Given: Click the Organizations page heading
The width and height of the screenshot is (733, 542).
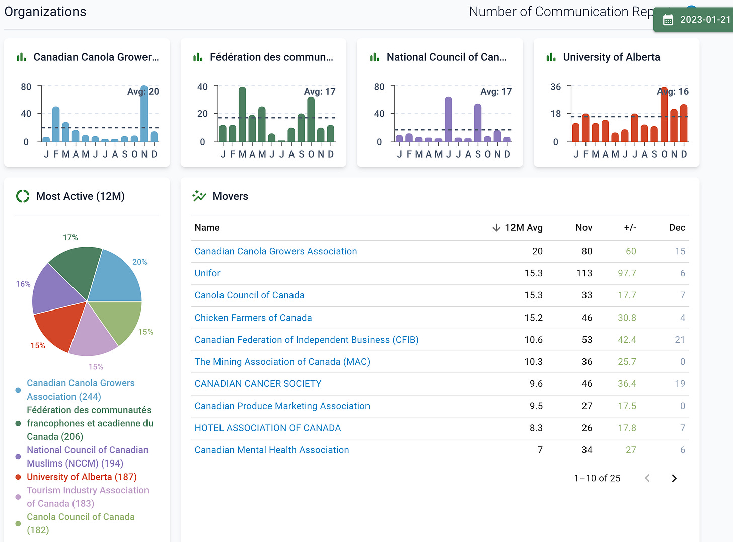Looking at the screenshot, I should point(45,12).
